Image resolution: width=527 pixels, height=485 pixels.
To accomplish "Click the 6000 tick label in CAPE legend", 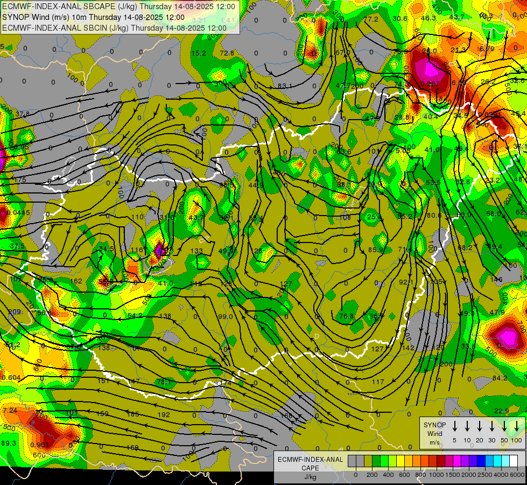I will click(x=517, y=475).
